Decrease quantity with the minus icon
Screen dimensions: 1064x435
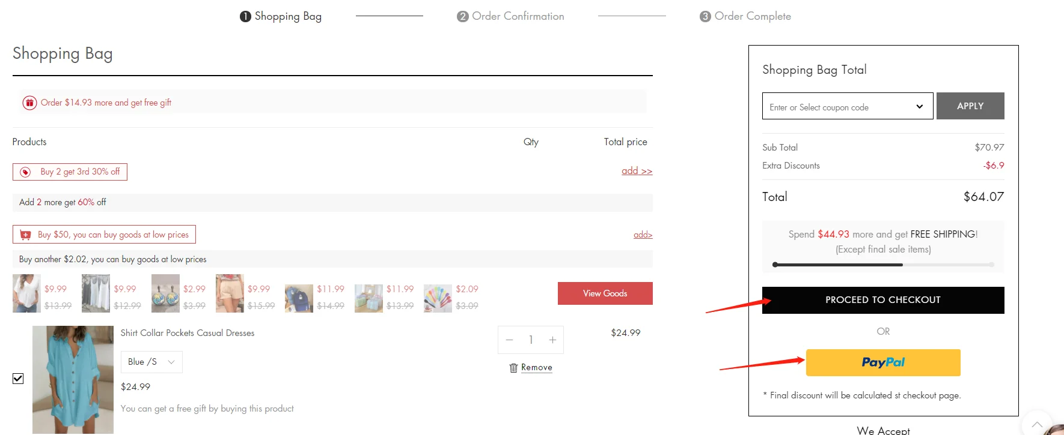pyautogui.click(x=509, y=340)
